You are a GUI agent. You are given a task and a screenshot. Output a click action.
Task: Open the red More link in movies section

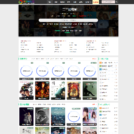[94, 59]
